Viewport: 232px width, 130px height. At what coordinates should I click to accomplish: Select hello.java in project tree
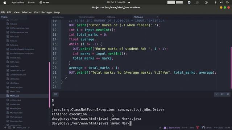[14, 45]
